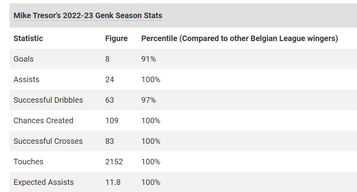Click the Touches figure 2152
357x192 pixels.
click(114, 162)
